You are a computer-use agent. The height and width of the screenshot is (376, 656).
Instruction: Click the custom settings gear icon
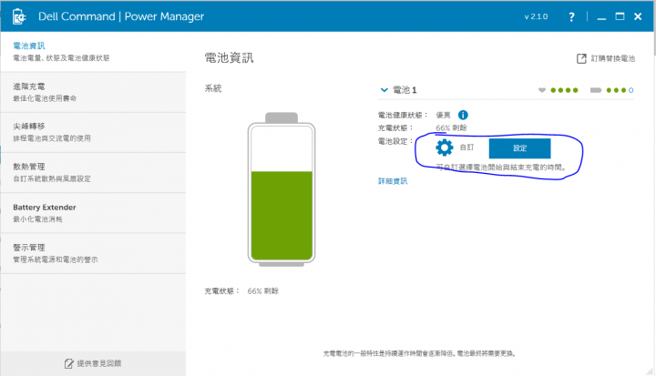point(444,147)
